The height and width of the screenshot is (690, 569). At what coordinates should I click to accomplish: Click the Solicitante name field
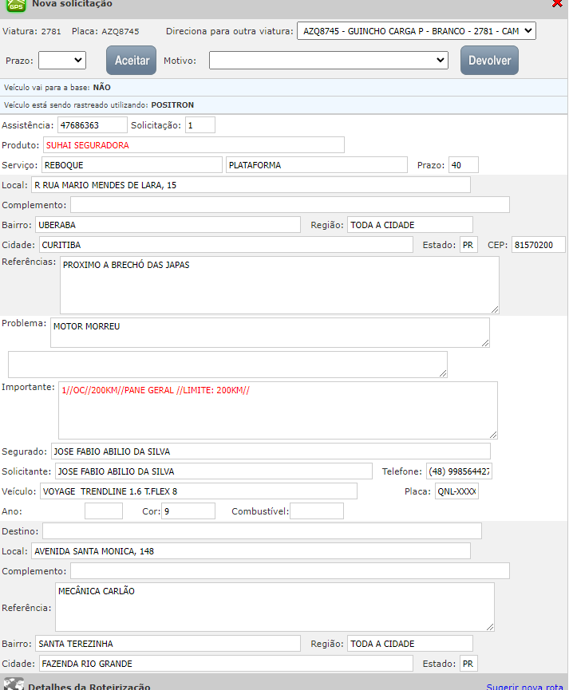tap(214, 471)
